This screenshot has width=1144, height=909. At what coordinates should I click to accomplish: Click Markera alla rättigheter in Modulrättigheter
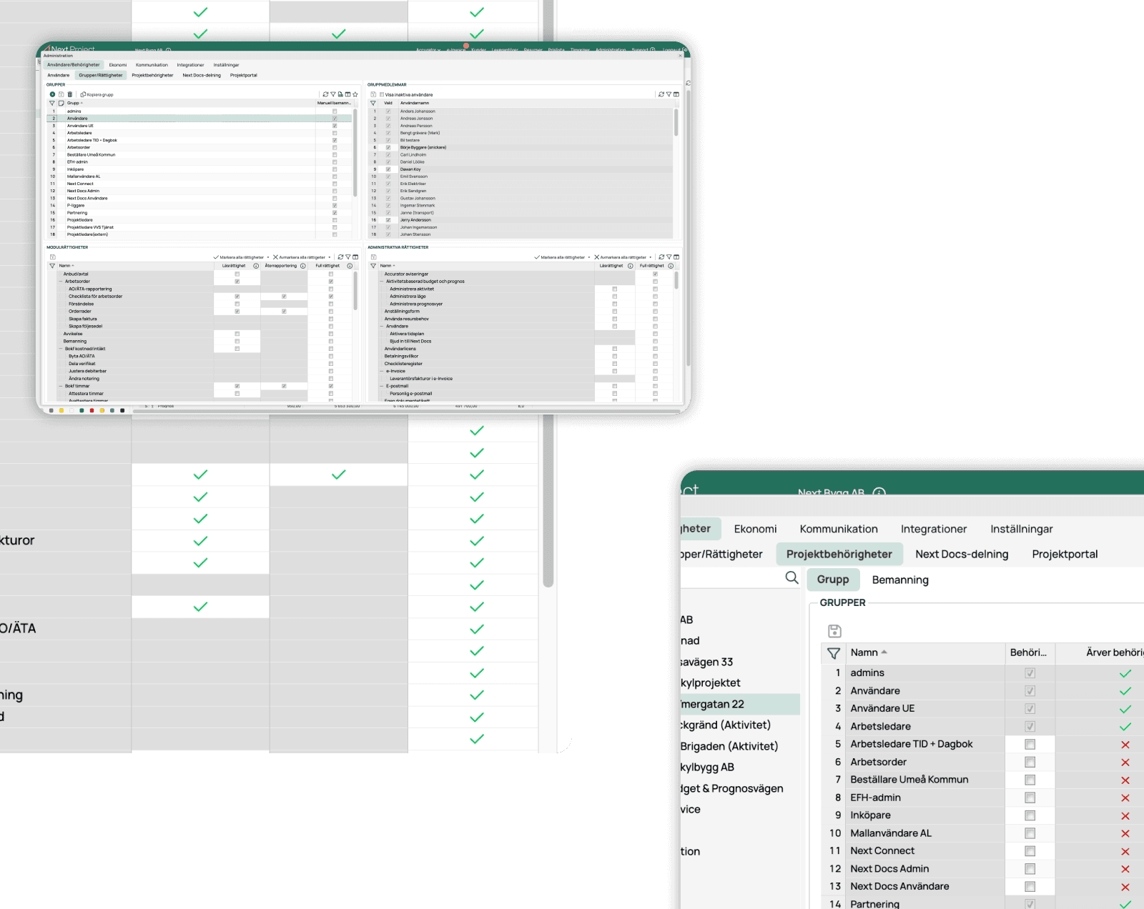click(238, 257)
